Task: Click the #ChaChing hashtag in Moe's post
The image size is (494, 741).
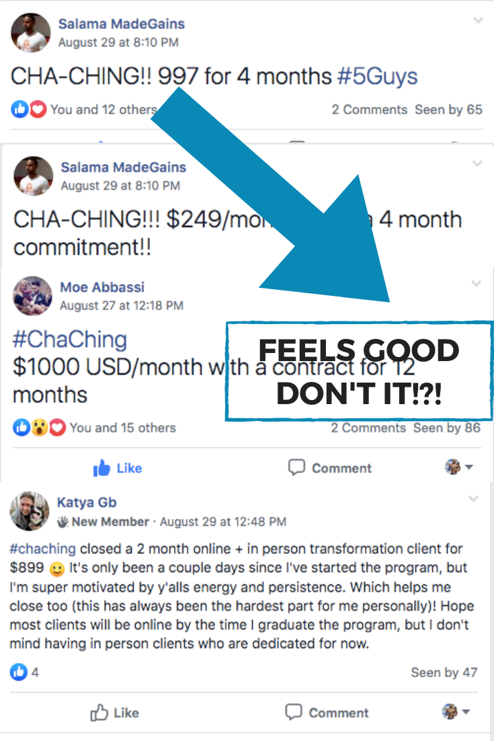Action: (x=70, y=340)
